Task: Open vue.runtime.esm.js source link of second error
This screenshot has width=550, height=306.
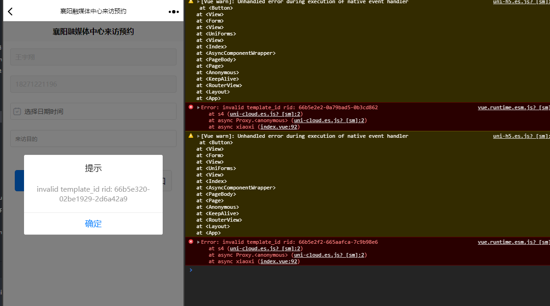Action: click(513, 242)
